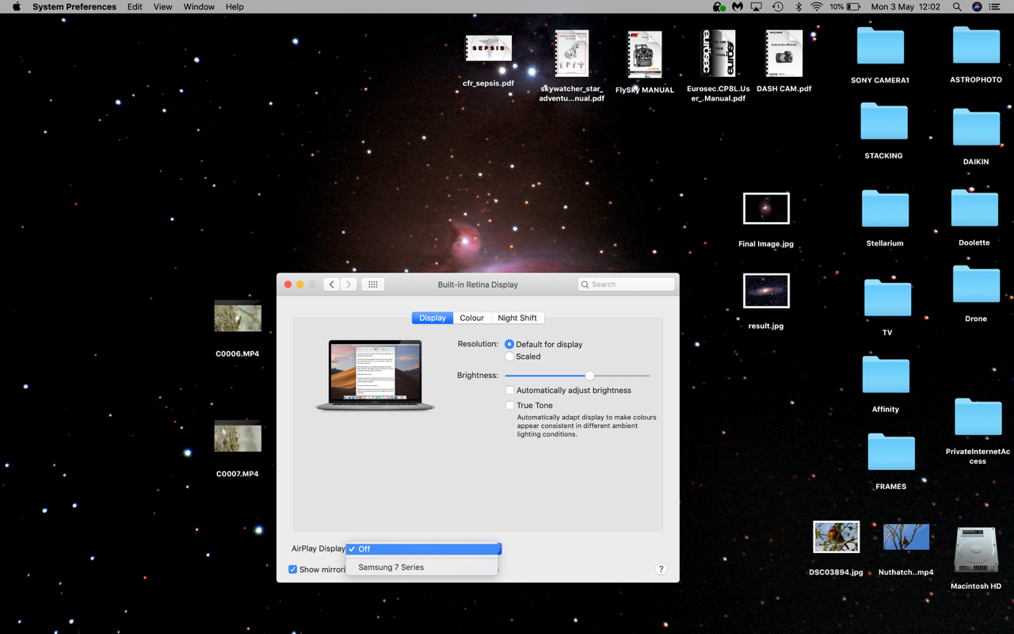This screenshot has height=634, width=1014.
Task: Select the C0006.MP4 video file
Action: click(x=238, y=316)
